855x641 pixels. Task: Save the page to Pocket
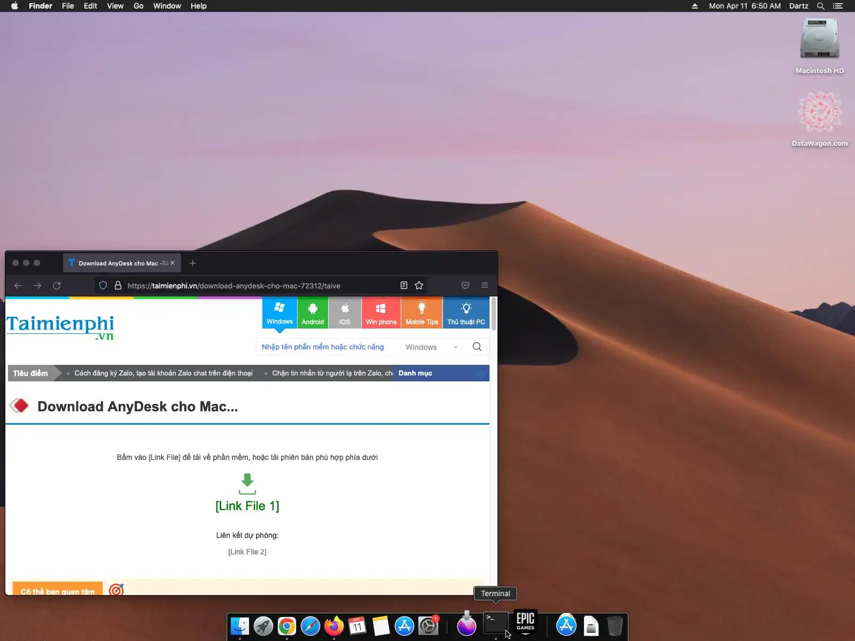click(x=465, y=286)
